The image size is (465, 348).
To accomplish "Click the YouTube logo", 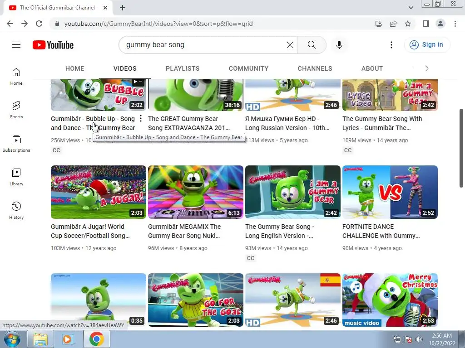I will pyautogui.click(x=53, y=45).
